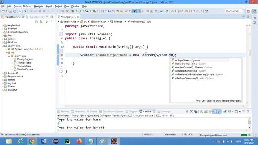Maximize the editor area
Viewport: 258px width, 145px height.
pyautogui.click(x=248, y=17)
